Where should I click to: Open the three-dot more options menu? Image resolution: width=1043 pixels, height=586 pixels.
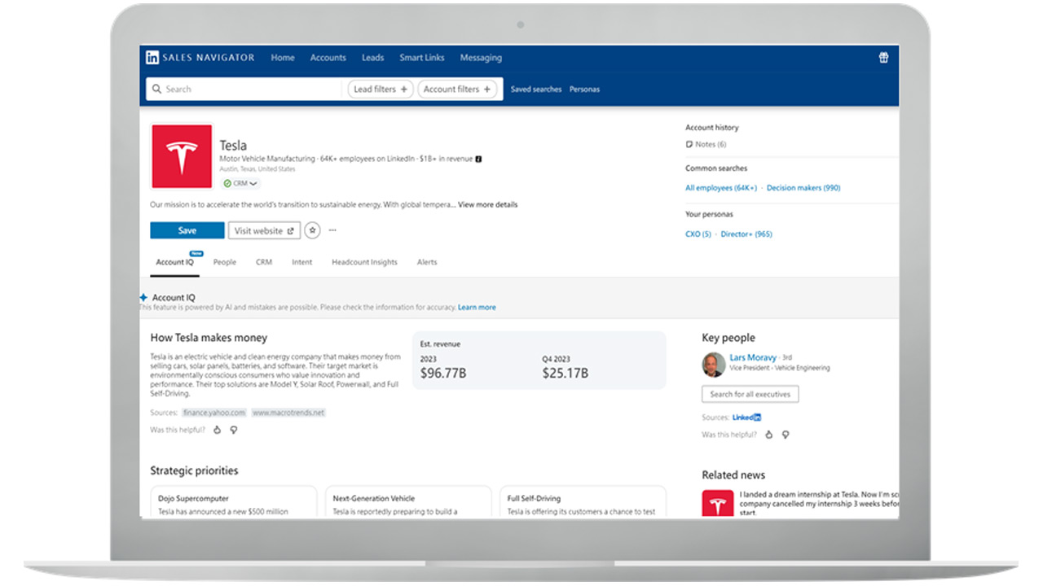[x=332, y=230]
